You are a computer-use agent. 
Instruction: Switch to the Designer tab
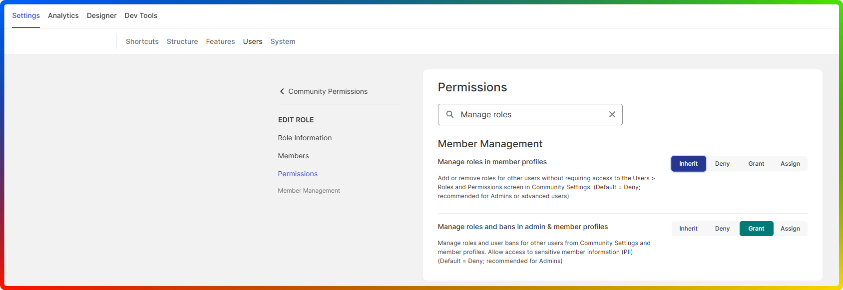[101, 15]
